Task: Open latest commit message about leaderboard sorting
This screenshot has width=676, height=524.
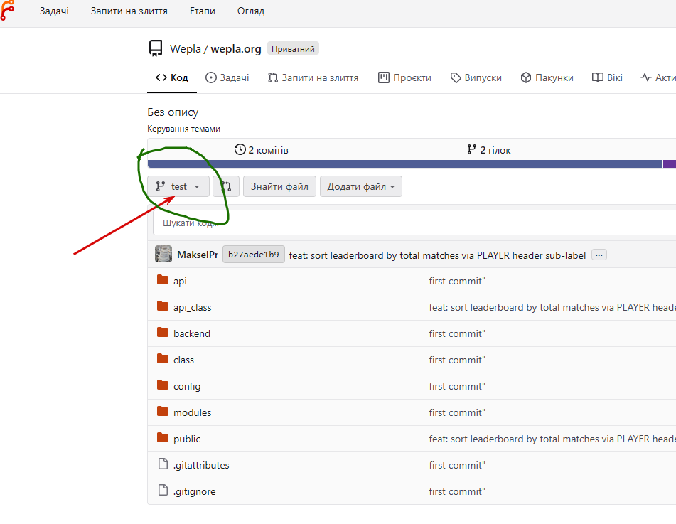Action: [x=437, y=255]
